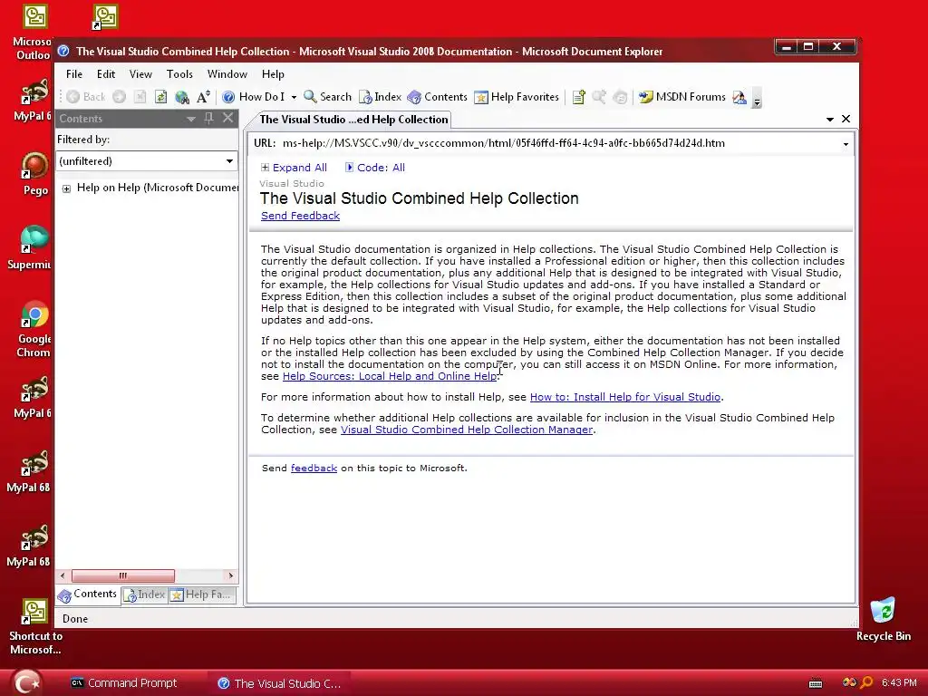Toggle auto-hide pin on Contents panel
Screen dimensions: 928x696
(x=209, y=119)
